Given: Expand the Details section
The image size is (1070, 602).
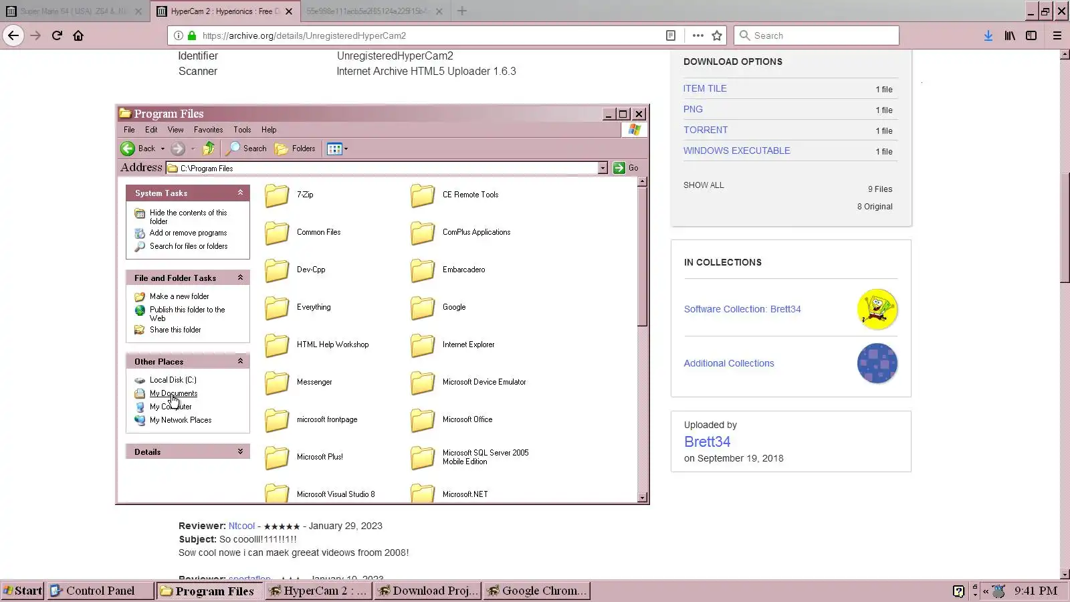Looking at the screenshot, I should [x=240, y=451].
